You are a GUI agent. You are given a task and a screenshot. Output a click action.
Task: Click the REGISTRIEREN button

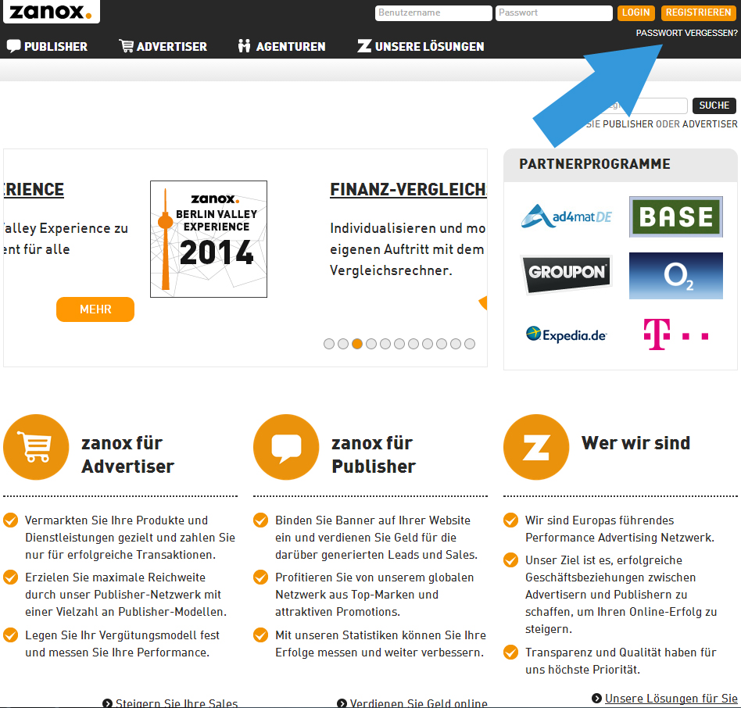(x=698, y=13)
